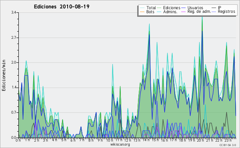Click the Bots legend orange line
The width and height of the screenshot is (240, 148).
pyautogui.click(x=142, y=12)
